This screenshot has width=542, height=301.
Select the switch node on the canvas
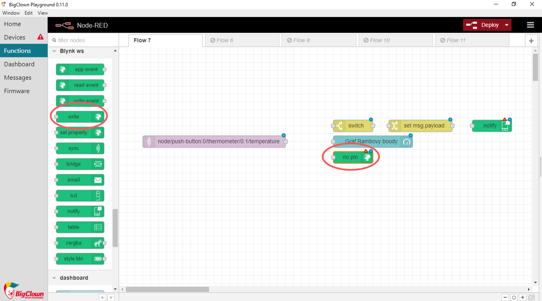coord(353,126)
